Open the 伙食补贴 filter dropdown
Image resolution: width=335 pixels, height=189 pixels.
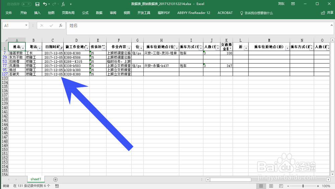click(104, 48)
